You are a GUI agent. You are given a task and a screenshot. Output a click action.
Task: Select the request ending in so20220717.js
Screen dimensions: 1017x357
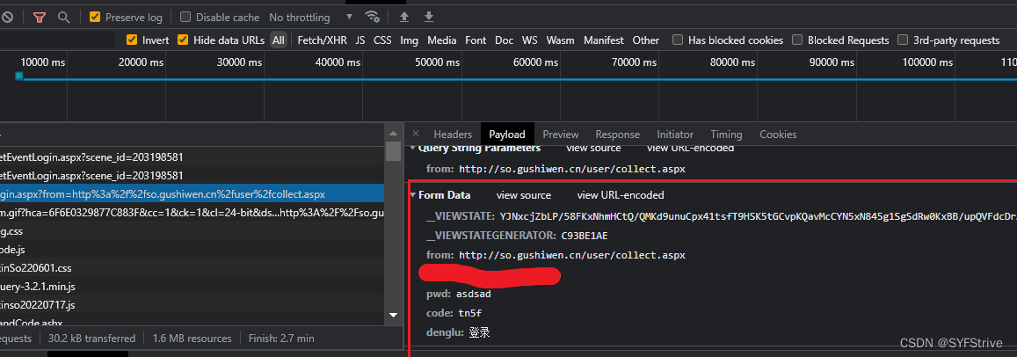[x=192, y=304]
